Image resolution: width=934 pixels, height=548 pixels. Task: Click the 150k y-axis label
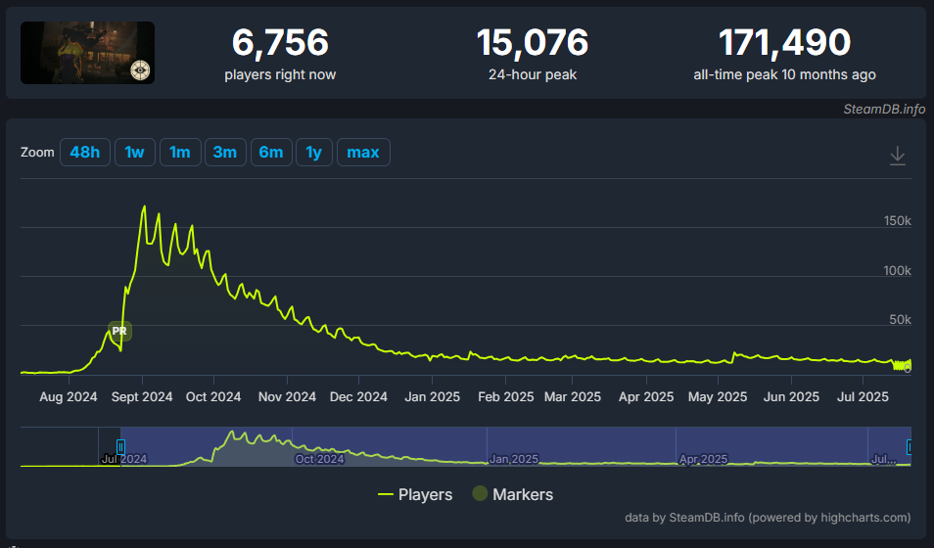tap(897, 221)
